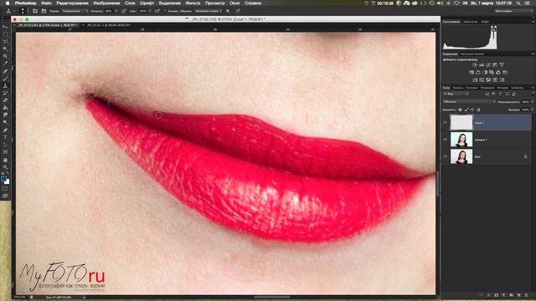Open the Sample source dropdown in options bar
Viewport: 536px width, 301px height.
tap(209, 11)
